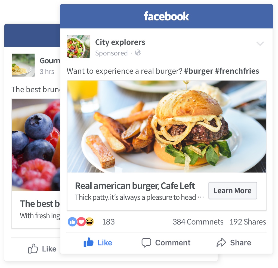The width and height of the screenshot is (278, 268).
Task: Open the City explorers page name
Action: pos(120,42)
